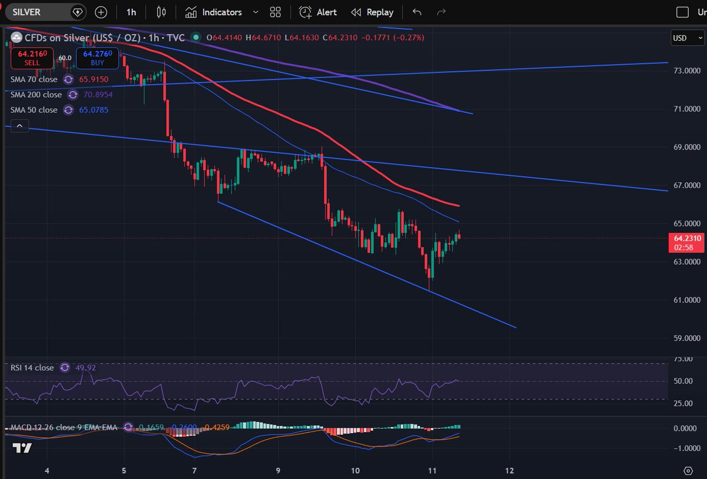Click the SMA 200 value 70.8954
This screenshot has height=479, width=707.
(97, 95)
